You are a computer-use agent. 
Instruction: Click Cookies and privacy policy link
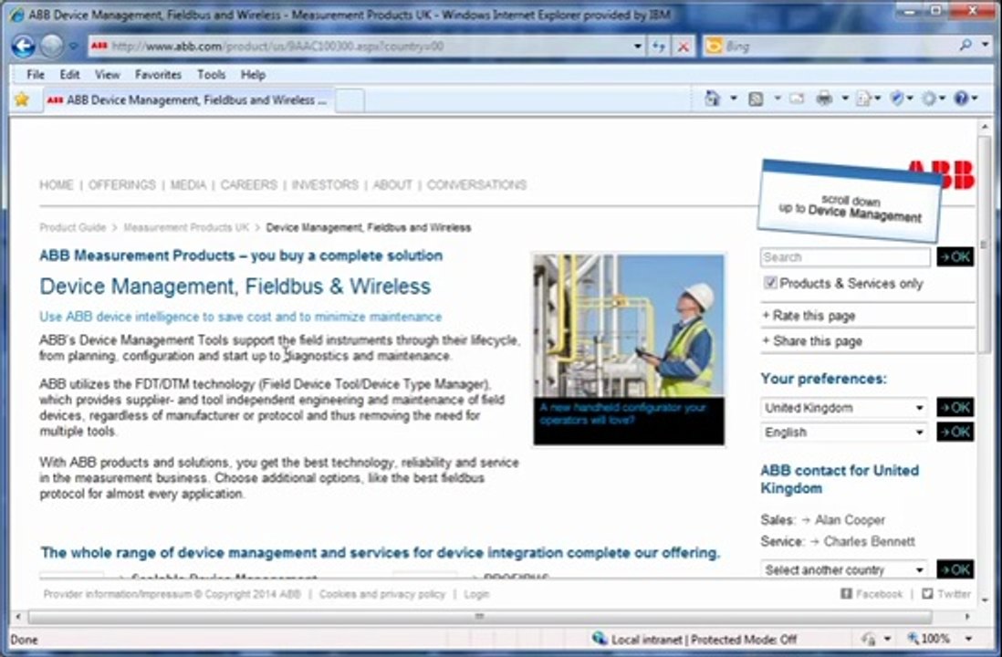click(x=382, y=594)
